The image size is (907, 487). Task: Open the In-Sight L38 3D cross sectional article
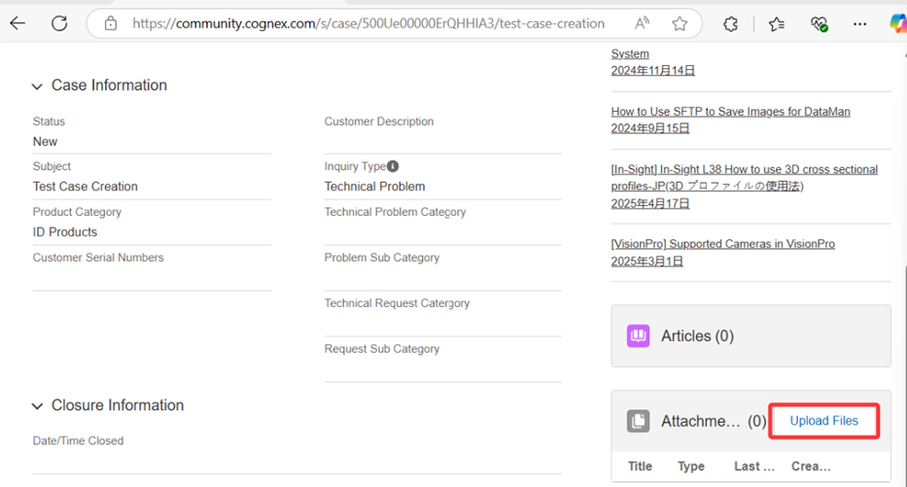745,178
